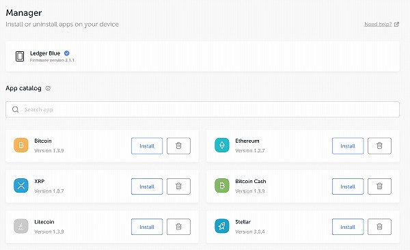The height and width of the screenshot is (250, 410).
Task: Install the Bitcoin Cash app
Action: 348,186
